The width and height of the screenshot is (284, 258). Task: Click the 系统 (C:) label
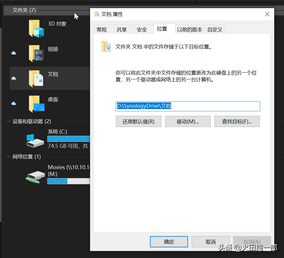click(x=57, y=132)
